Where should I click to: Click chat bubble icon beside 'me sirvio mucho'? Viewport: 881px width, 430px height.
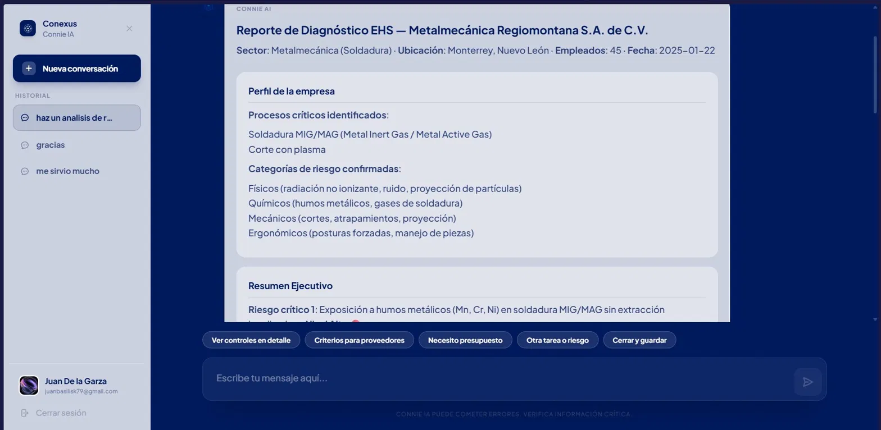pyautogui.click(x=25, y=171)
